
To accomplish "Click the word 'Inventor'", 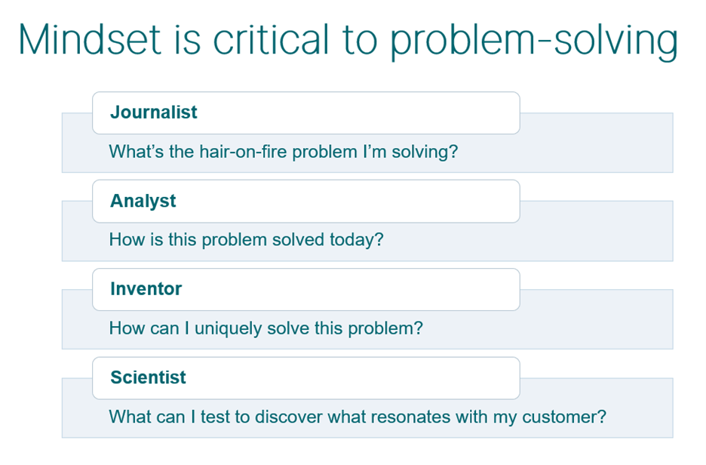I will (146, 289).
